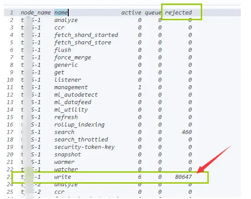Select the 'write' thread pool text

[x=63, y=177]
